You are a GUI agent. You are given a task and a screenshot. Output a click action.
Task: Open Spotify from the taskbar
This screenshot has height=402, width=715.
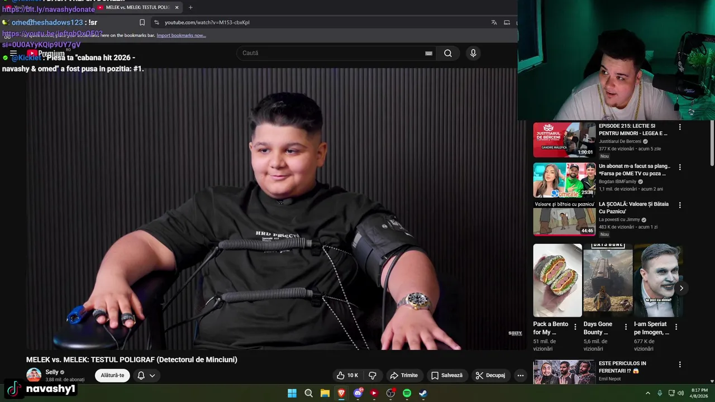click(x=407, y=393)
